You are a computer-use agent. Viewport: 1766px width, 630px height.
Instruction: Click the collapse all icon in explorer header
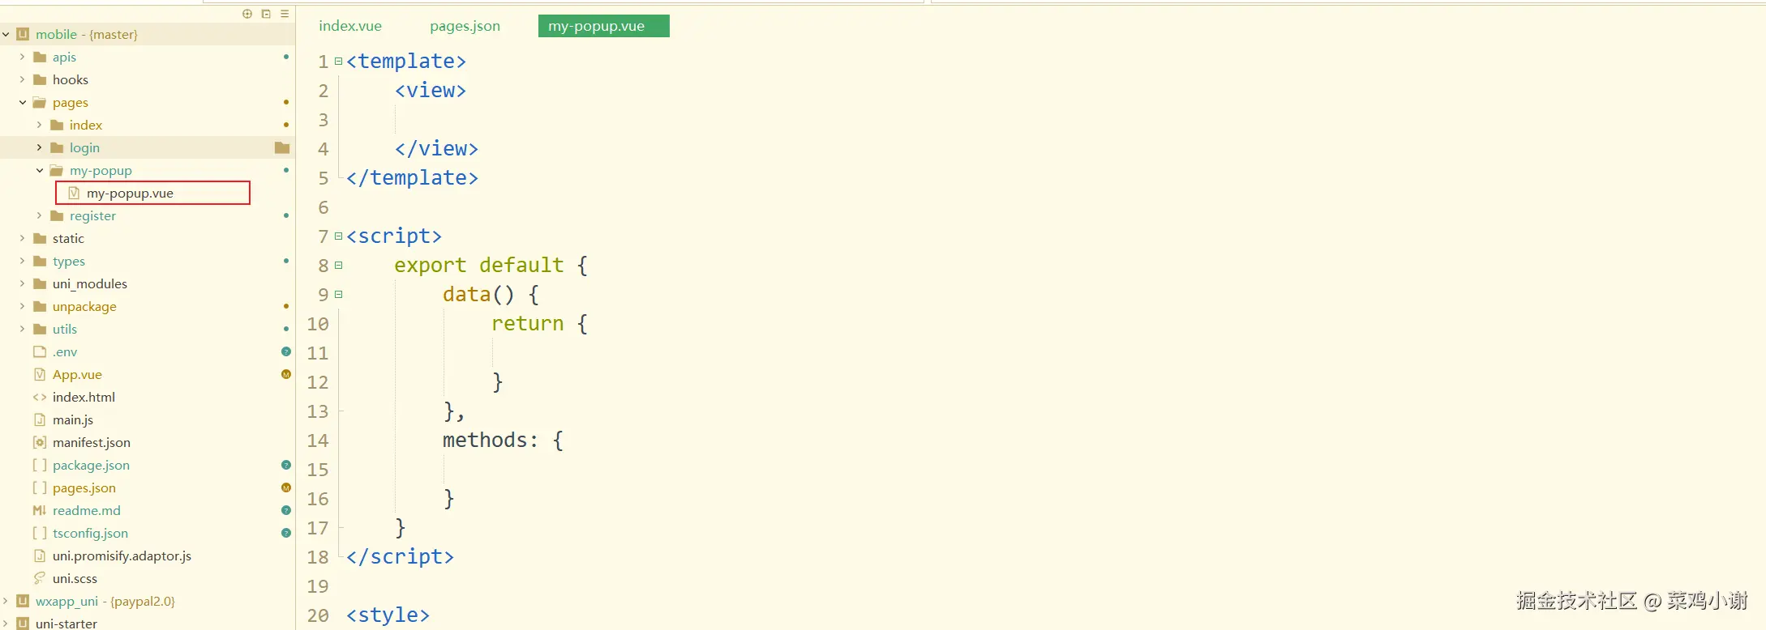(x=266, y=14)
